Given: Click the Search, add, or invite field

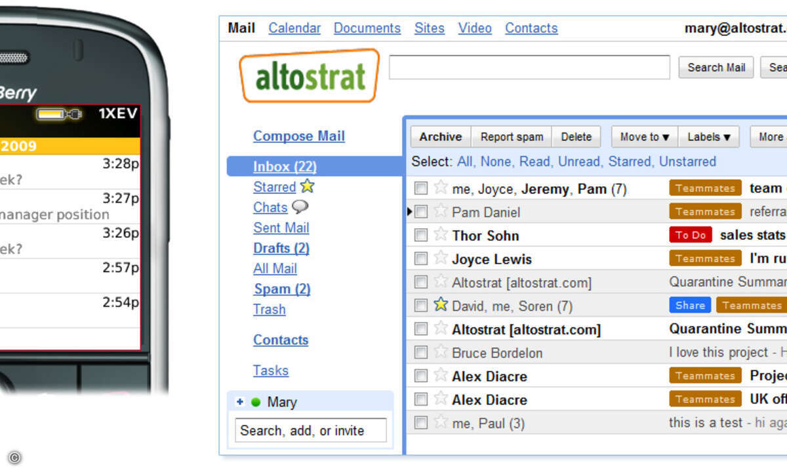Looking at the screenshot, I should [311, 431].
